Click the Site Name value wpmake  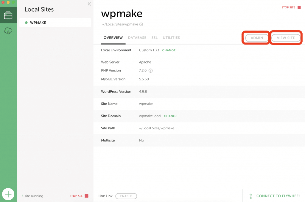(x=146, y=104)
